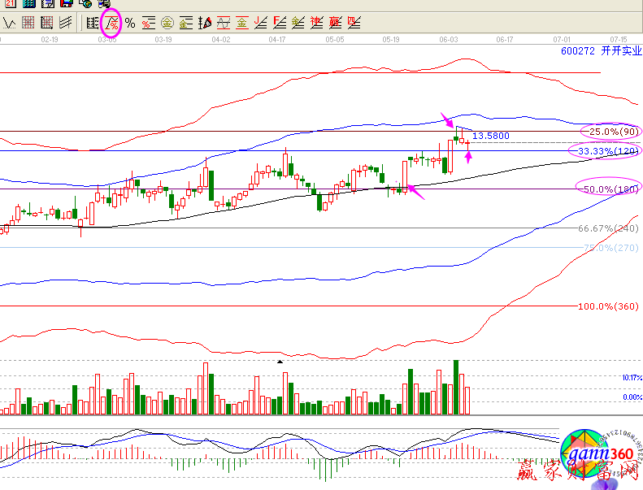Select the red 神 fan-line tool
Viewport: 643px width, 490px height.
coord(316,23)
